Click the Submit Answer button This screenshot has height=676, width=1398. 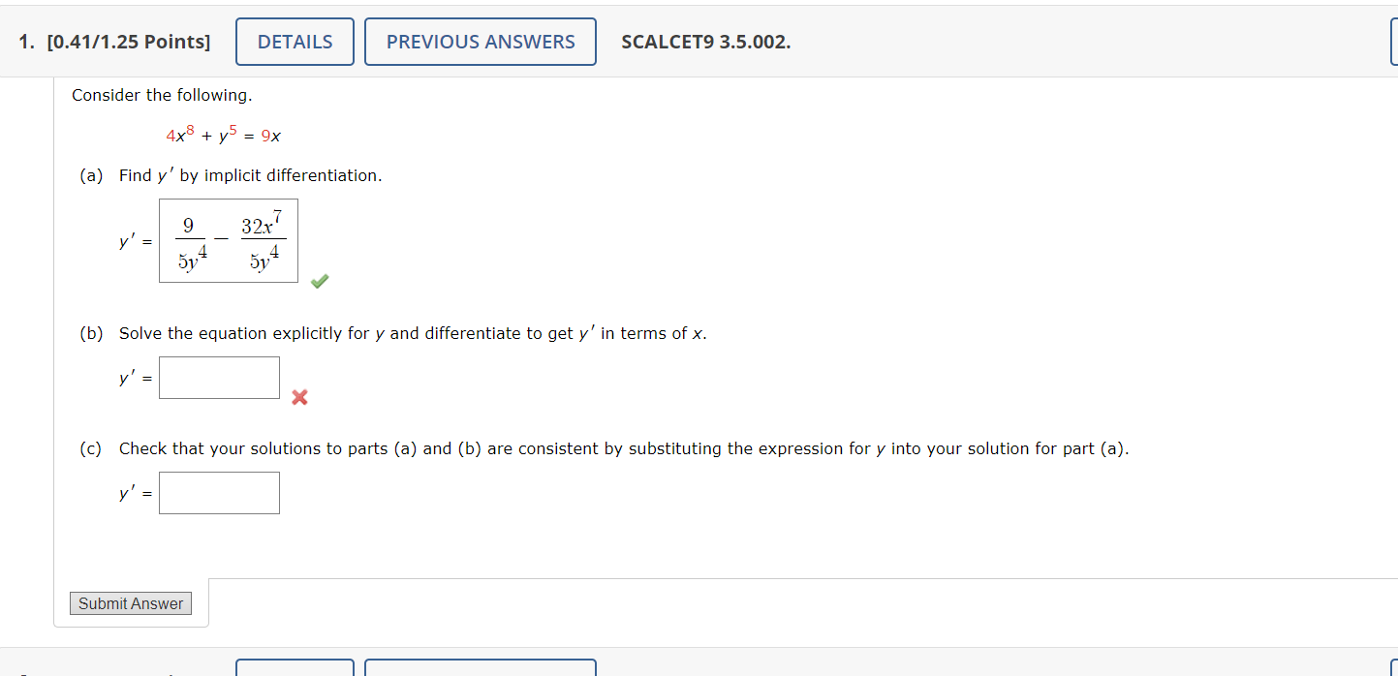pyautogui.click(x=130, y=602)
